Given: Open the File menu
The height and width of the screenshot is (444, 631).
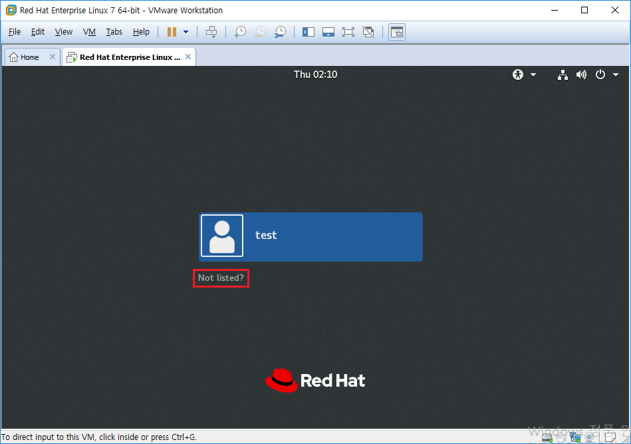Looking at the screenshot, I should click(15, 32).
